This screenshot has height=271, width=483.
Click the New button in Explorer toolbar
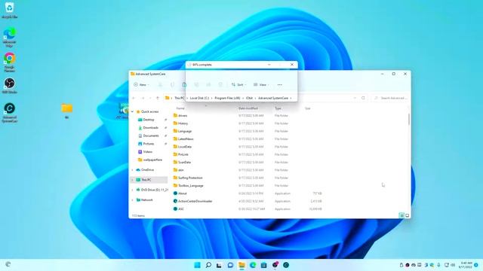click(141, 85)
